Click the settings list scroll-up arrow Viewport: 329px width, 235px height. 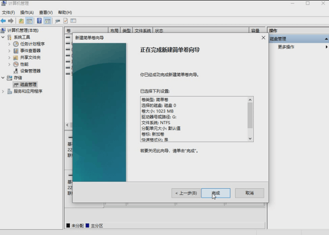250,100
